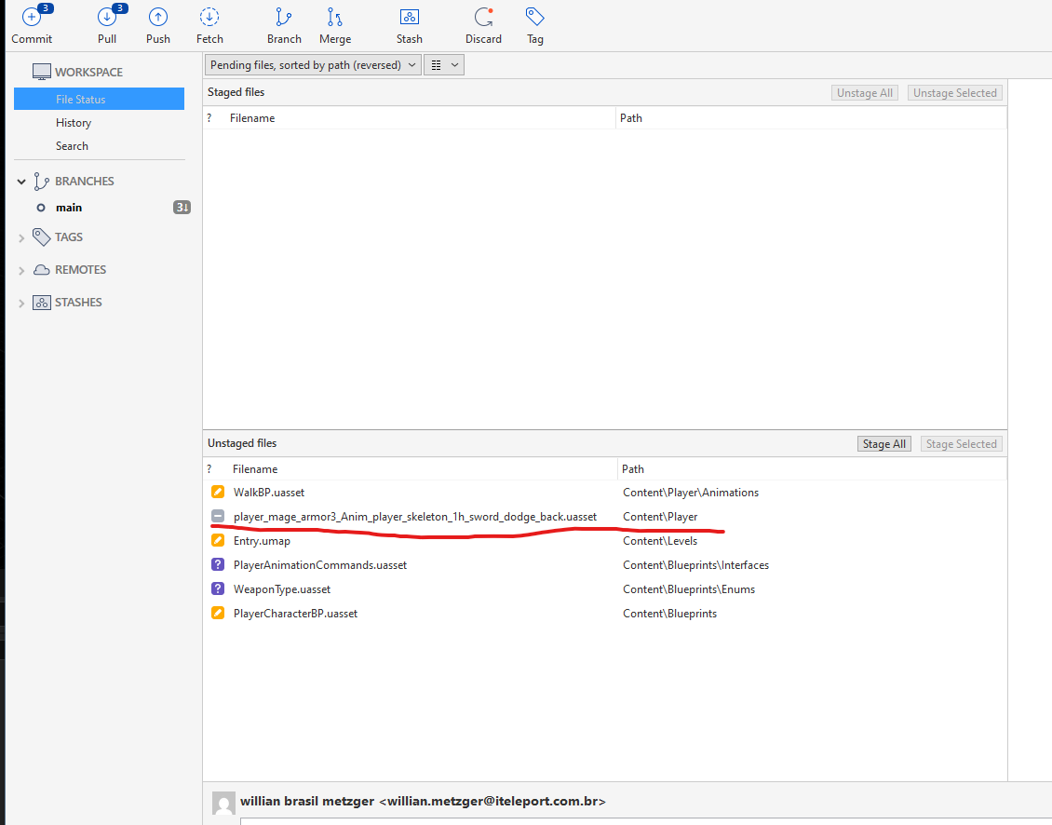Select the main branch

pos(69,208)
